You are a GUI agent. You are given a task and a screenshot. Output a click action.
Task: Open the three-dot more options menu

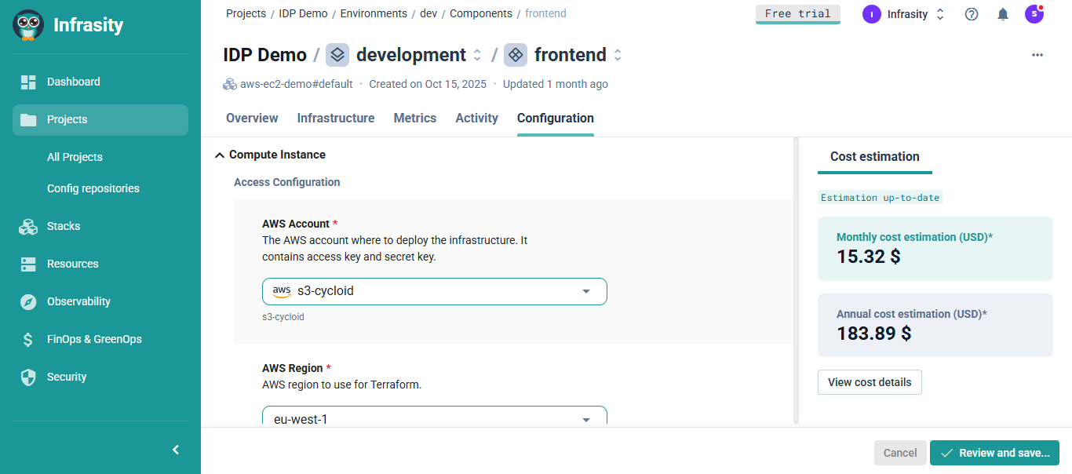pos(1037,55)
